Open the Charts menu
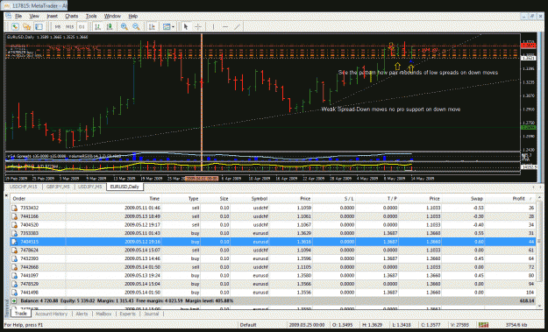Screen dimensions: 548x332 pyautogui.click(x=71, y=16)
